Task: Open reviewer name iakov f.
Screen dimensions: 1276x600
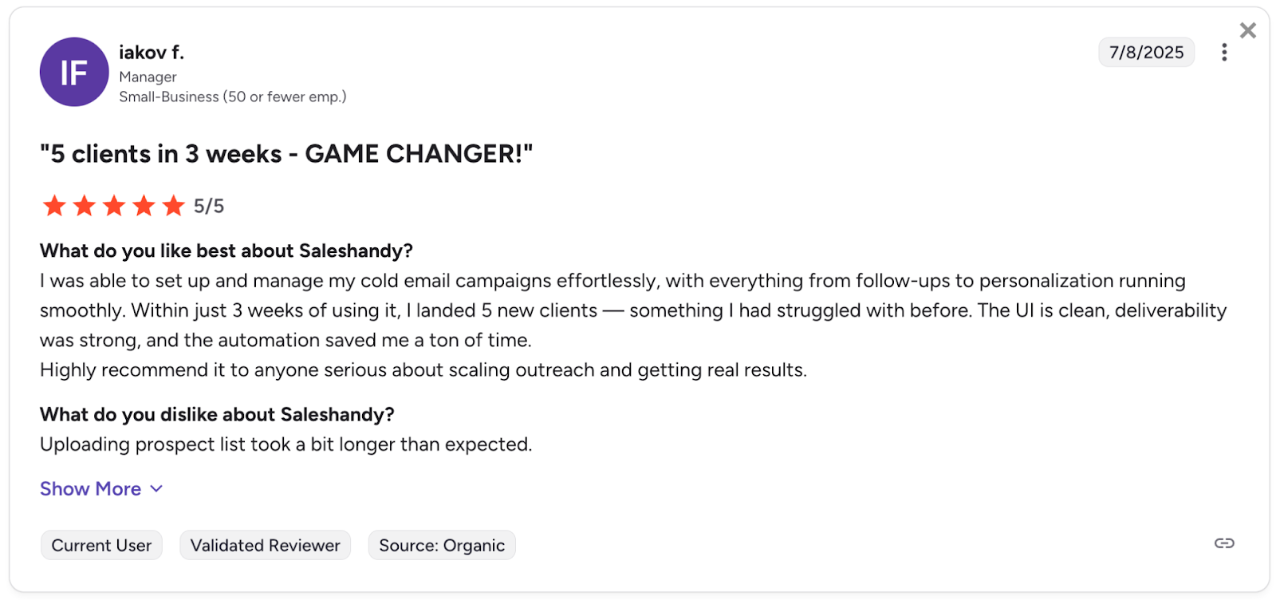Action: click(152, 53)
